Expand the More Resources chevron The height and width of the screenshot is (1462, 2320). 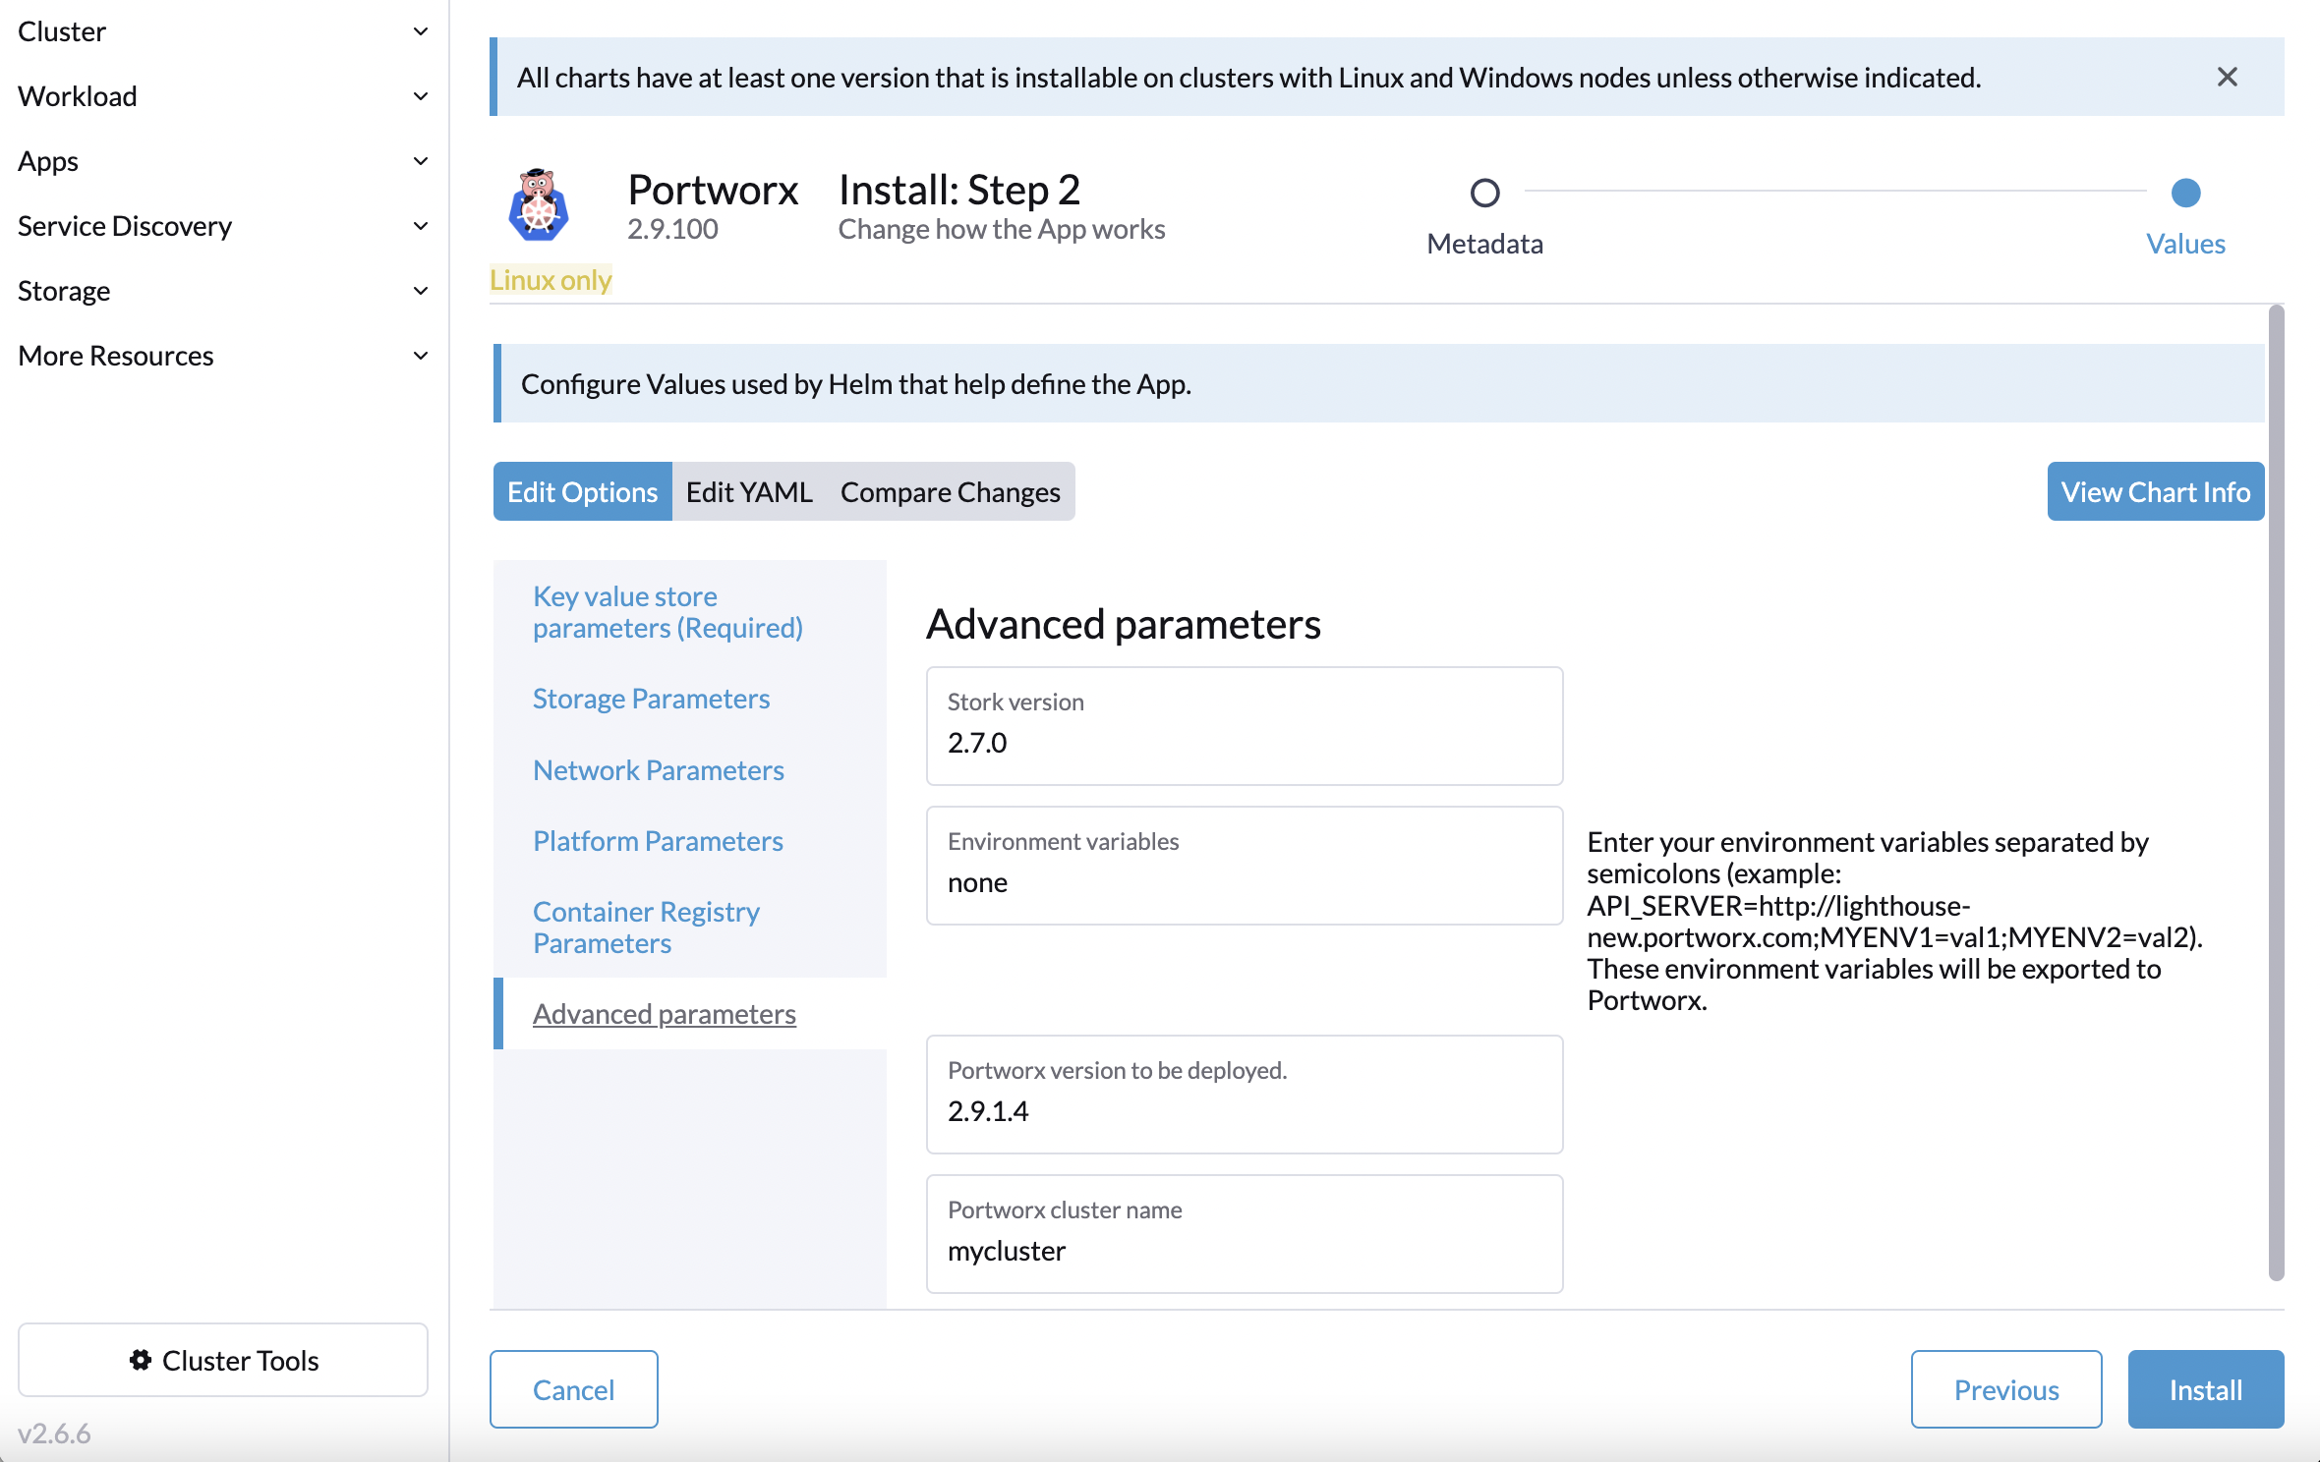[421, 356]
